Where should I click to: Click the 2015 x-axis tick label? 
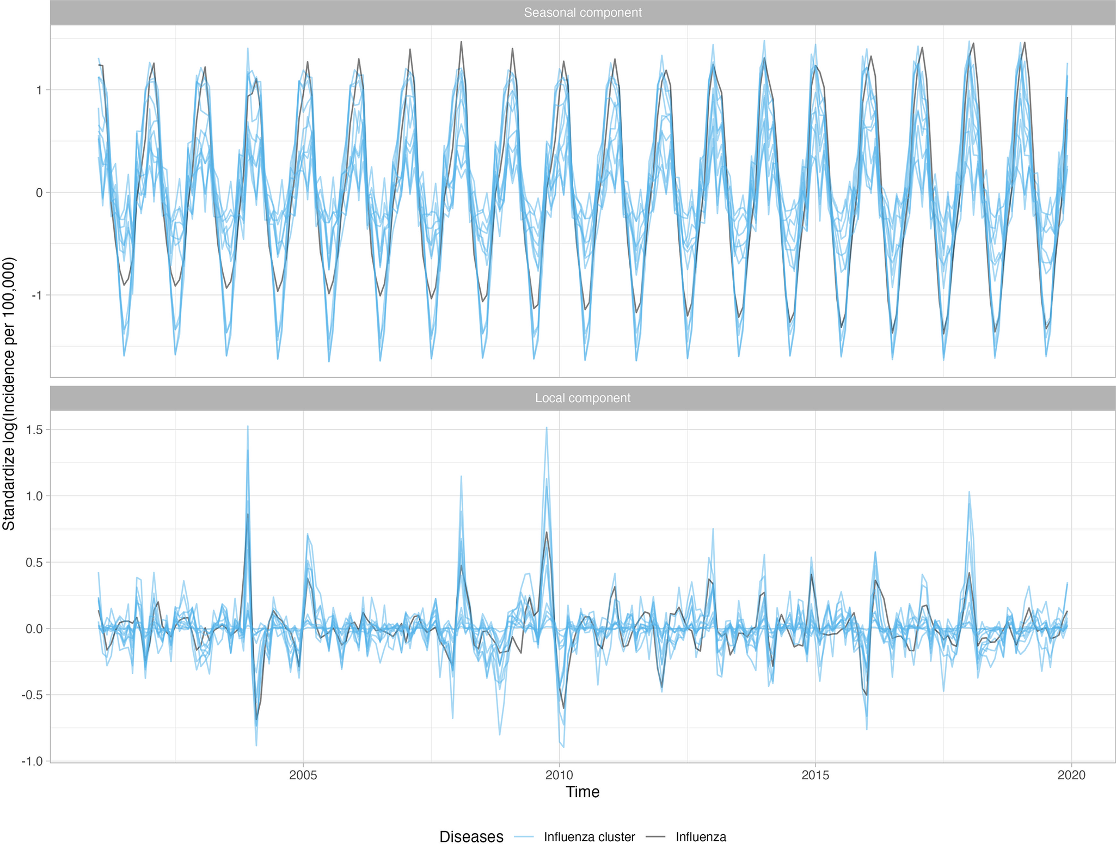815,775
